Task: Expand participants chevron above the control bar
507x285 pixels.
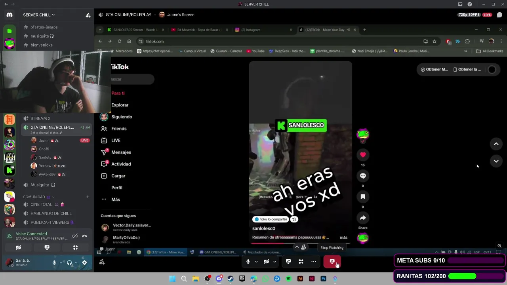Action: [297, 247]
